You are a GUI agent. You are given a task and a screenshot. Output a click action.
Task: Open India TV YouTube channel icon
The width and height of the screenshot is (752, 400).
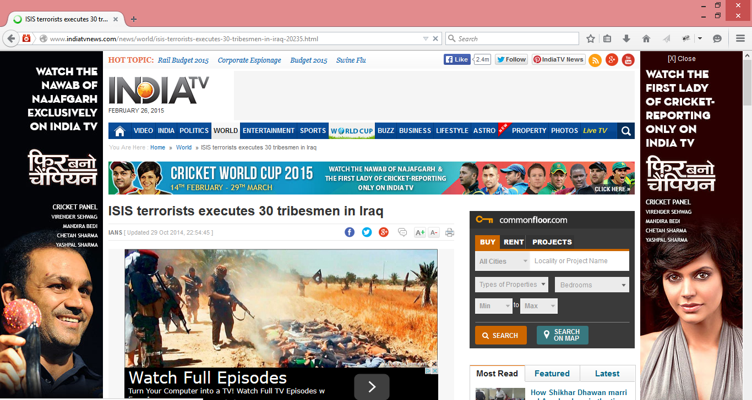click(628, 60)
